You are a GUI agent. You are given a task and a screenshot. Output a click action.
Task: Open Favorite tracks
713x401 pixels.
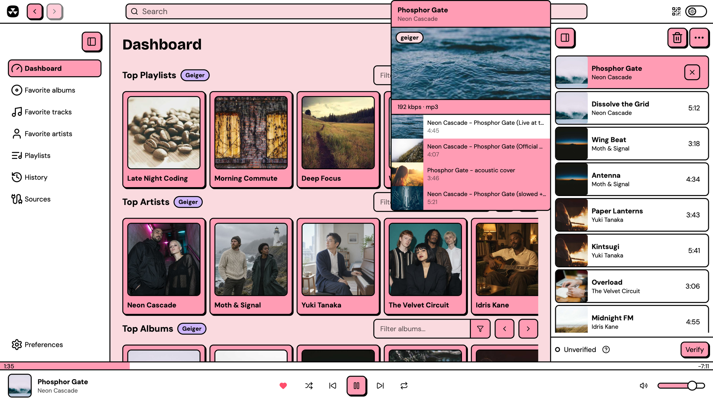tap(55, 112)
